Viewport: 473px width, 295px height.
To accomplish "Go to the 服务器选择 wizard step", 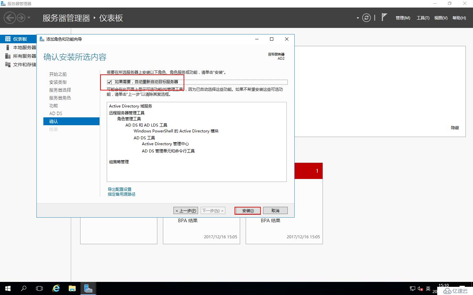I will (60, 90).
